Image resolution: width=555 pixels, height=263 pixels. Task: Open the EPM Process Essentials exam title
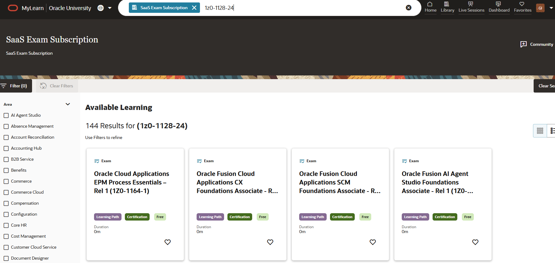(x=132, y=182)
